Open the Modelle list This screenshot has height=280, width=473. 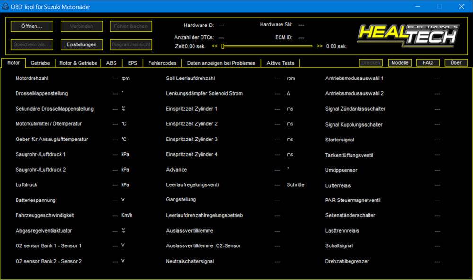tap(400, 62)
